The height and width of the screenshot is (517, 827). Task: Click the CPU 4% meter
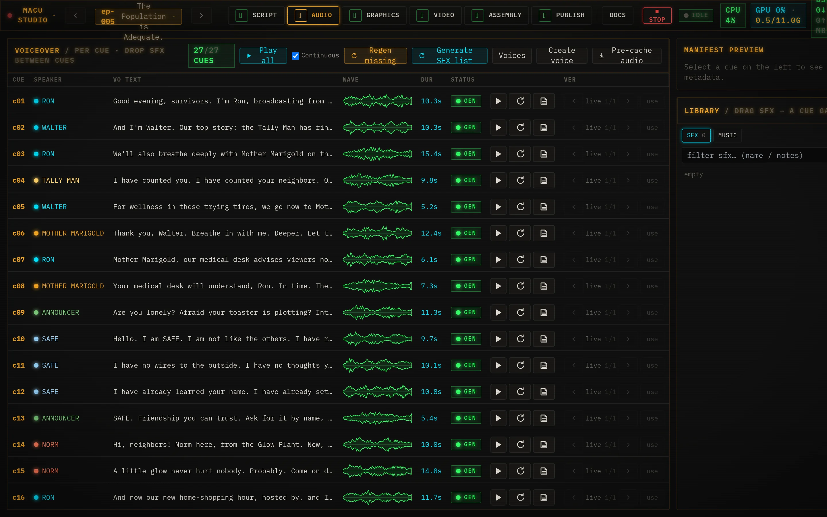coord(733,16)
